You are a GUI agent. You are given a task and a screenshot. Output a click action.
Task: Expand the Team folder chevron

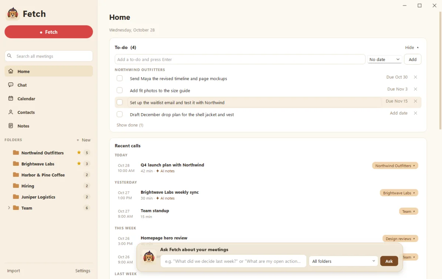[x=9, y=208]
